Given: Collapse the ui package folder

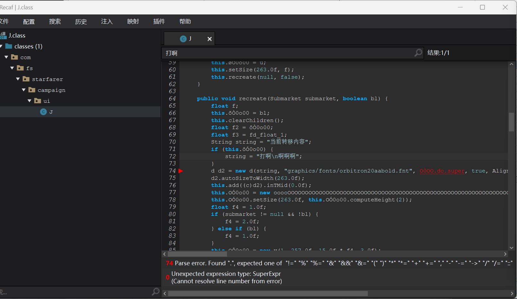Looking at the screenshot, I should point(30,101).
